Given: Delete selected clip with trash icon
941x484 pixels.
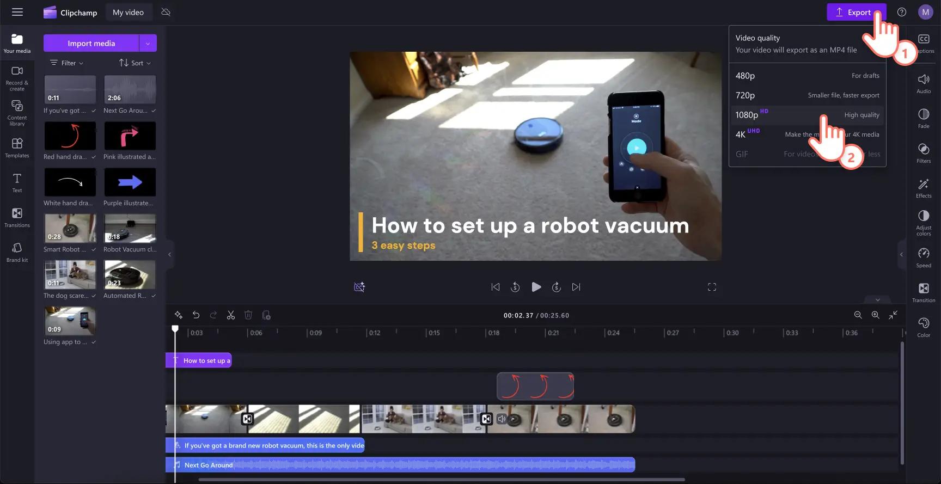Looking at the screenshot, I should coord(248,315).
